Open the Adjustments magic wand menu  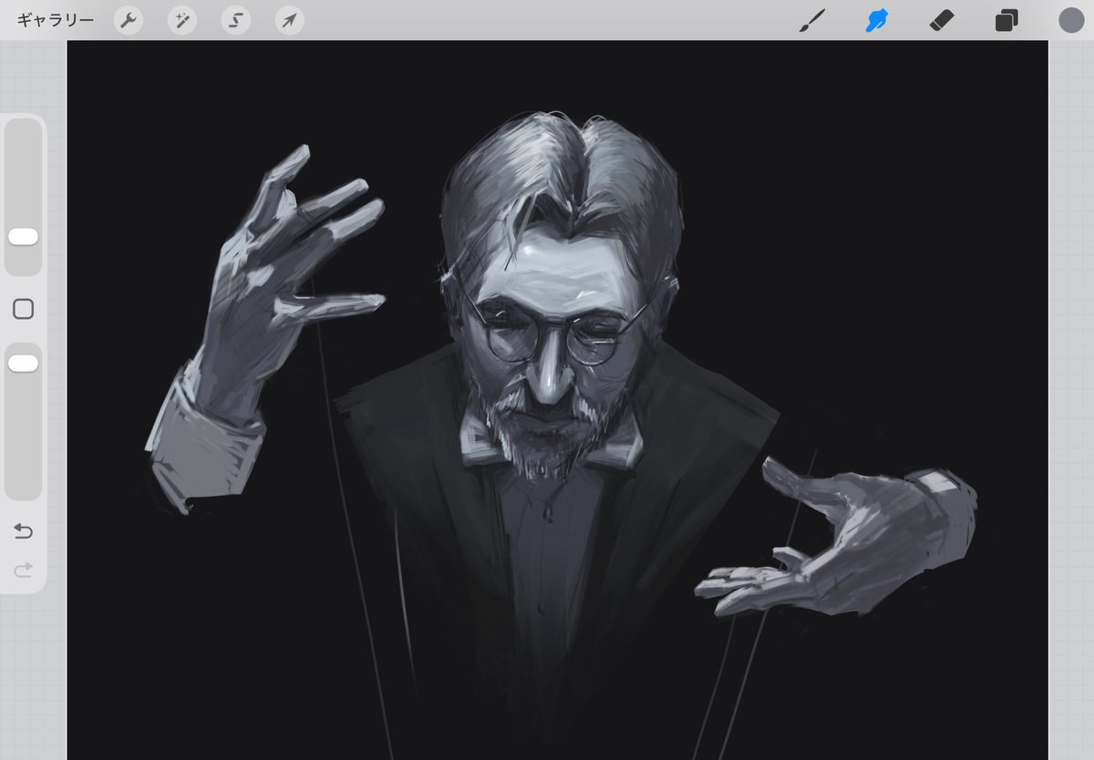click(x=182, y=20)
